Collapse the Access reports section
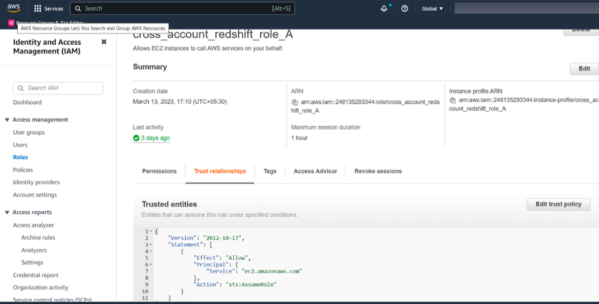The image size is (599, 304). click(x=7, y=212)
